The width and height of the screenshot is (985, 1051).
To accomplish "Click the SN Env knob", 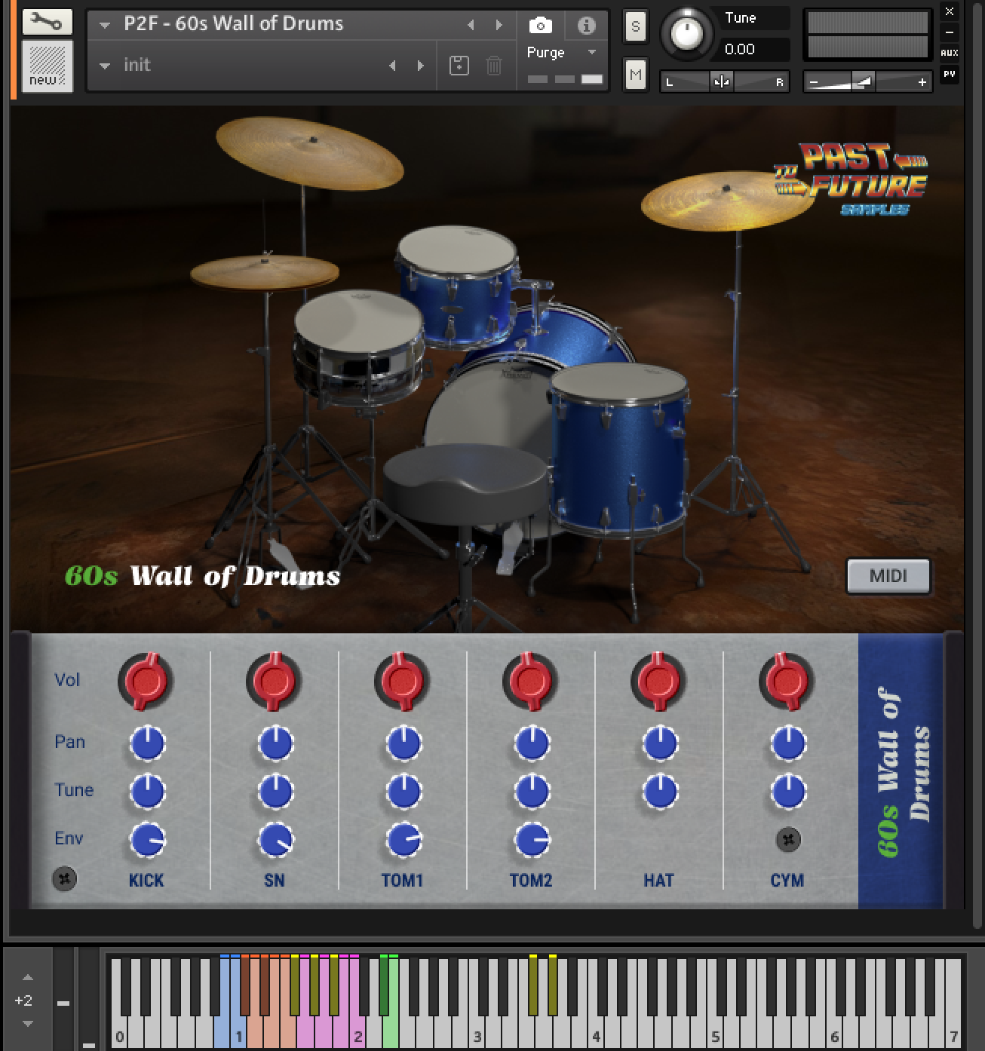I will point(275,840).
